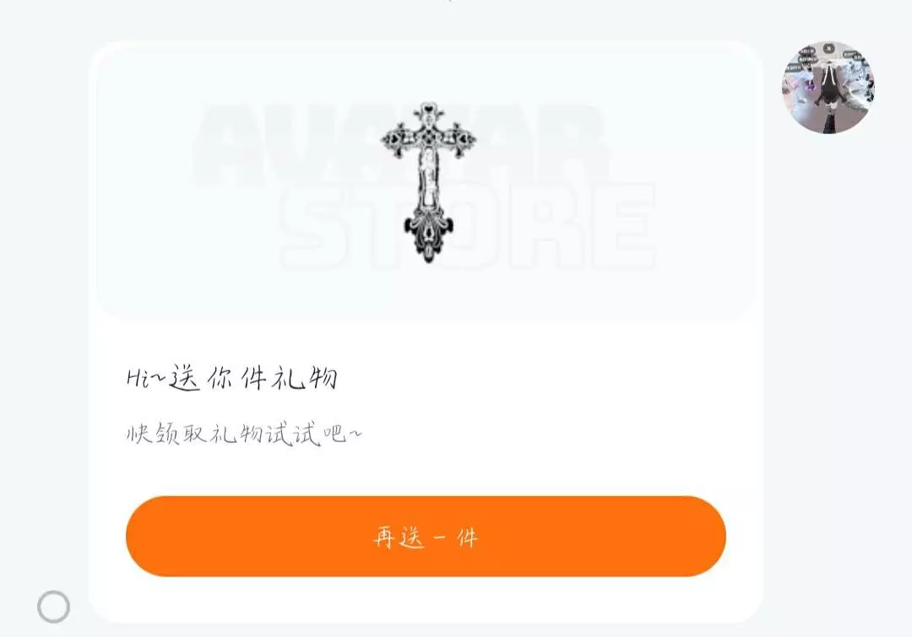Click the 快领取礼物试试吧~ subtitle text
The height and width of the screenshot is (637, 912).
click(244, 435)
